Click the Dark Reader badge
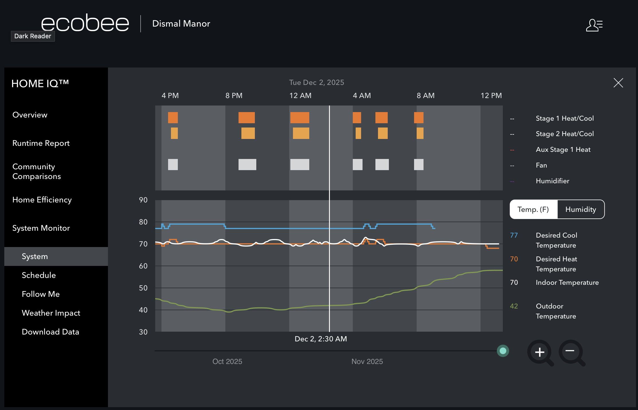 tap(33, 36)
